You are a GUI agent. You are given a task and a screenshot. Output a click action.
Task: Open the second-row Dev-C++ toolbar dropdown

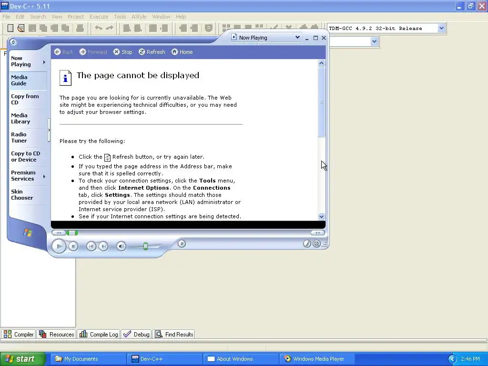(375, 41)
